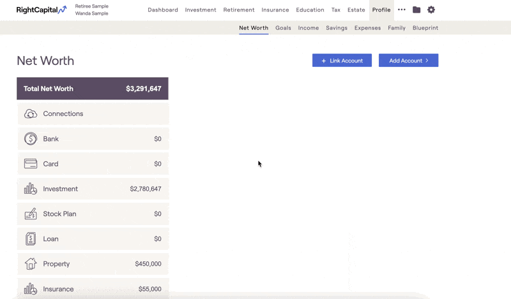Screen dimensions: 511x299
Task: Open the Insurance top menu
Action: click(275, 10)
